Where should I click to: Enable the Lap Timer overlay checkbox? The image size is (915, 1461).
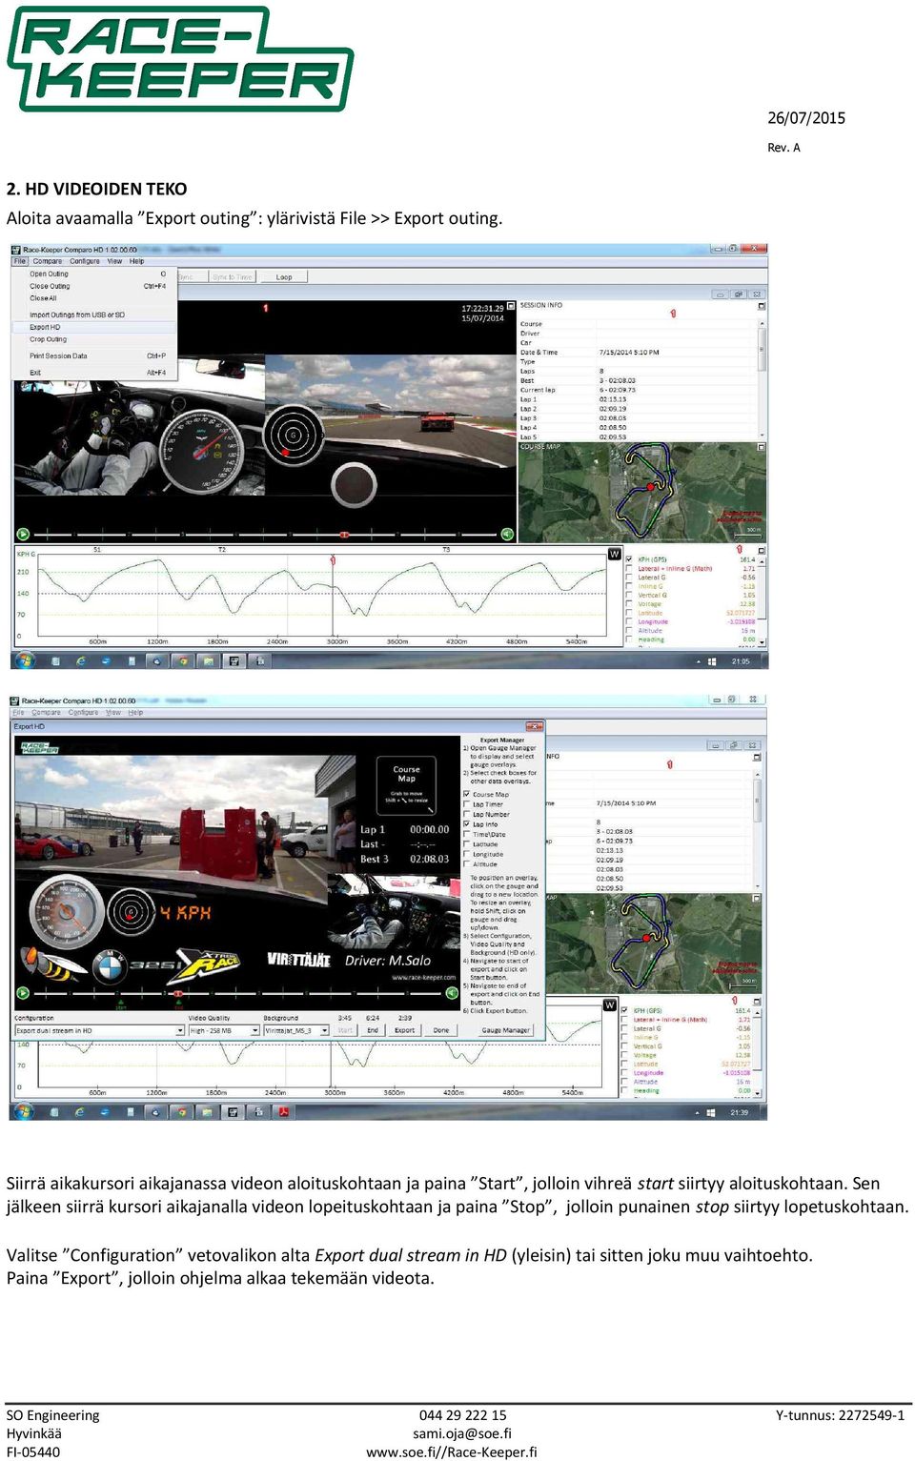point(467,804)
